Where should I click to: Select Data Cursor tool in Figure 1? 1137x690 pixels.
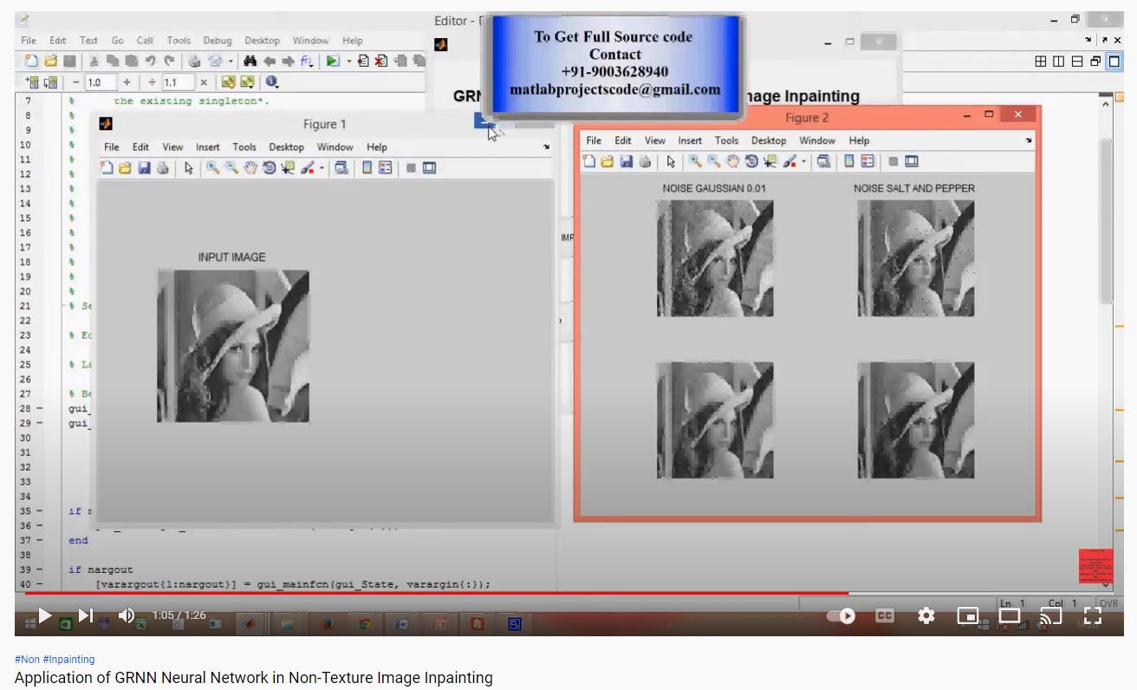[x=288, y=168]
